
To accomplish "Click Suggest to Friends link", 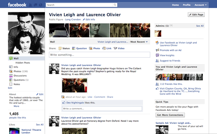I will (170, 61).
